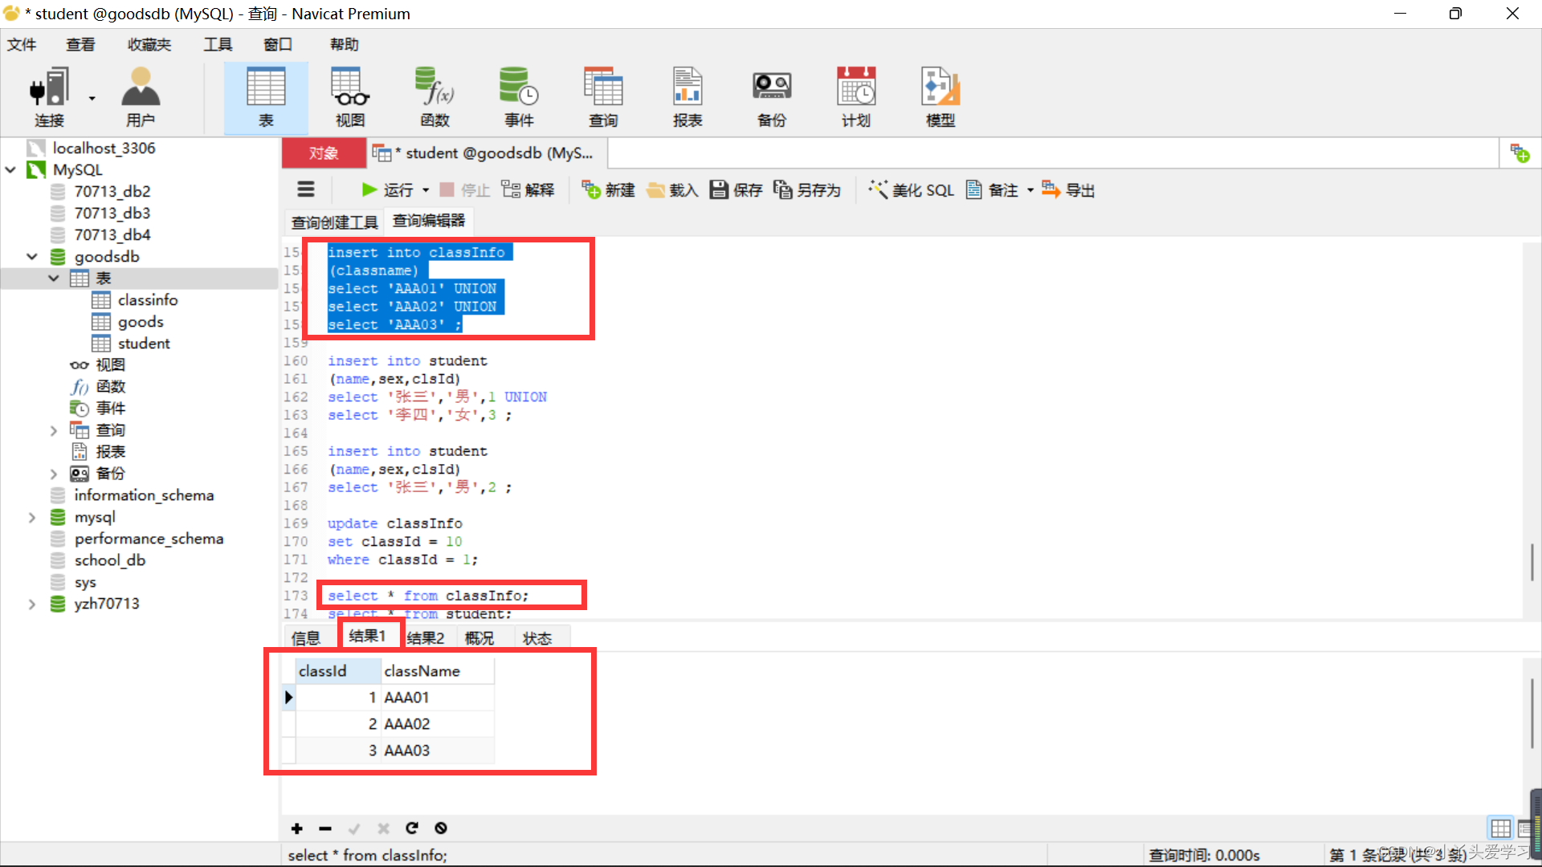Export results with 导出
Viewport: 1542px width, 867px height.
(x=1068, y=189)
